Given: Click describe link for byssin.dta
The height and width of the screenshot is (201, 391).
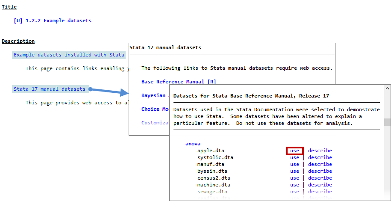Looking at the screenshot, I should [x=320, y=171].
